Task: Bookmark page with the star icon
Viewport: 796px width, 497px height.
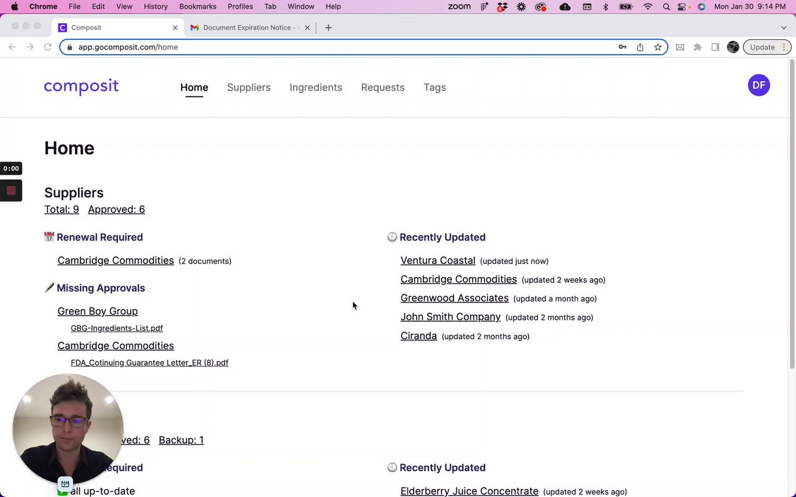Action: pyautogui.click(x=657, y=47)
